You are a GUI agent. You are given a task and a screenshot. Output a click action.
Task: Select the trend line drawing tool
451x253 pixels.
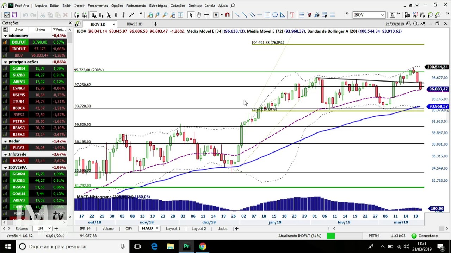click(237, 15)
